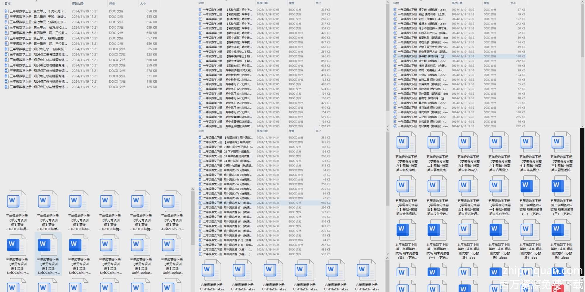Select 五年级数学下册 学霸夺分密卷三 Word icon

[x=561, y=142]
